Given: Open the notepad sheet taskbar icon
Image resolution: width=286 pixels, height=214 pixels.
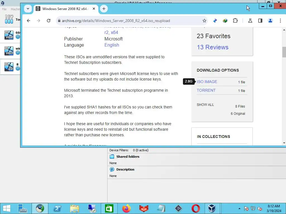Looking at the screenshot, I should [161, 208].
